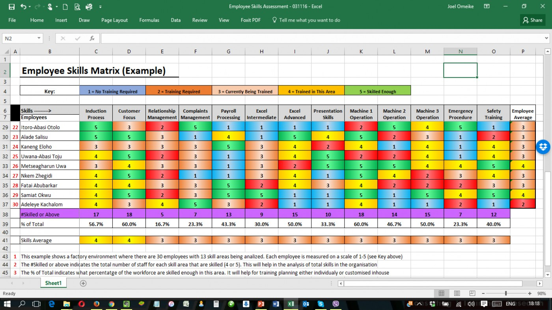552x310 pixels.
Task: Show hidden system tray icons
Action: pos(419,304)
